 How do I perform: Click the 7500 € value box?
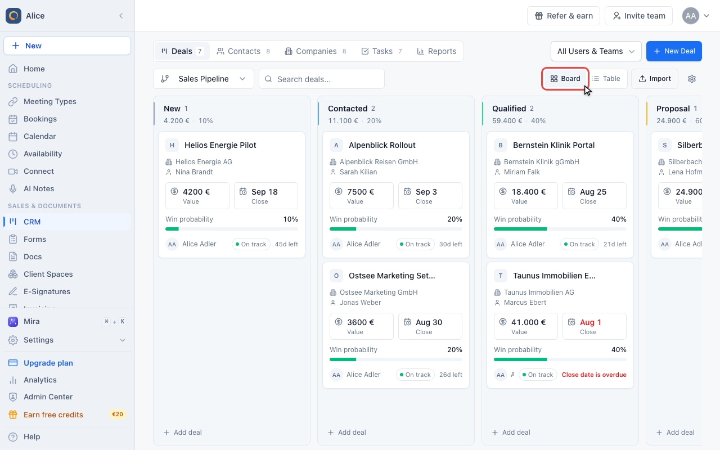click(362, 196)
